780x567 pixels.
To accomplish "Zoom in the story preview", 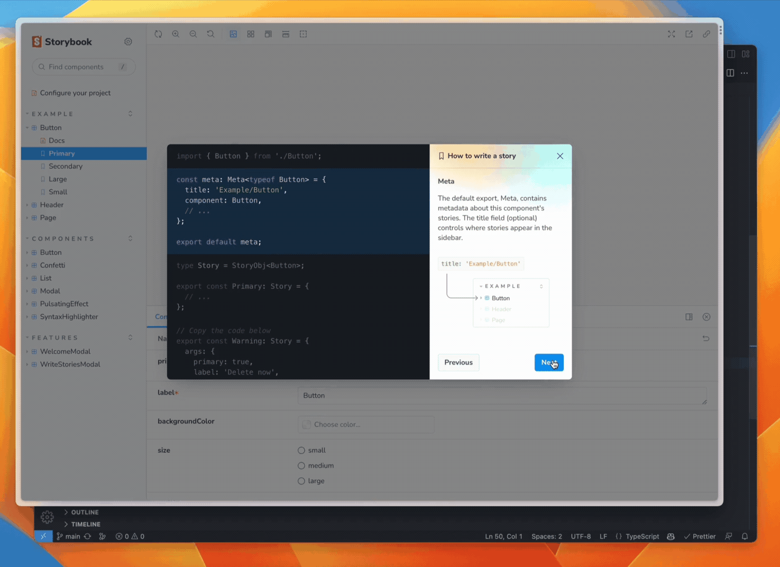I will tap(176, 34).
